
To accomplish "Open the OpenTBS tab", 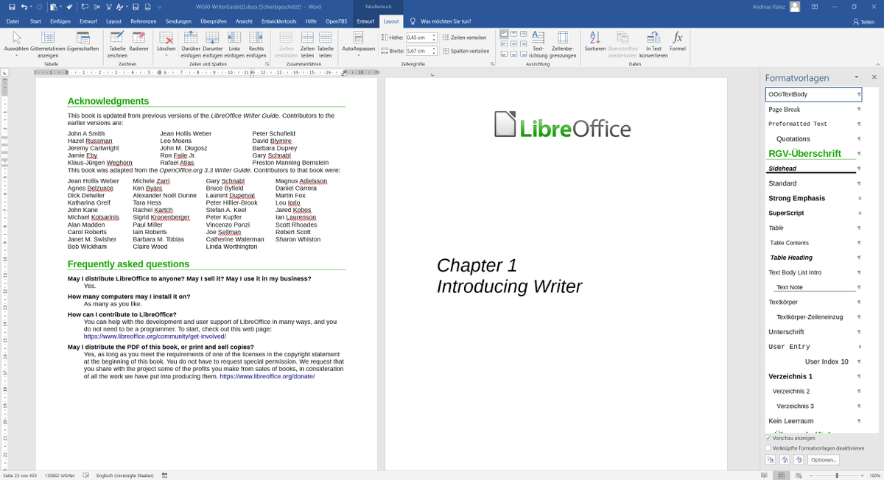I will (x=337, y=21).
